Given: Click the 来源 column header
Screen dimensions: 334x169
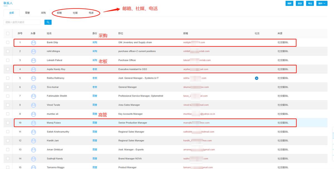Looking at the screenshot, I should click(280, 33).
